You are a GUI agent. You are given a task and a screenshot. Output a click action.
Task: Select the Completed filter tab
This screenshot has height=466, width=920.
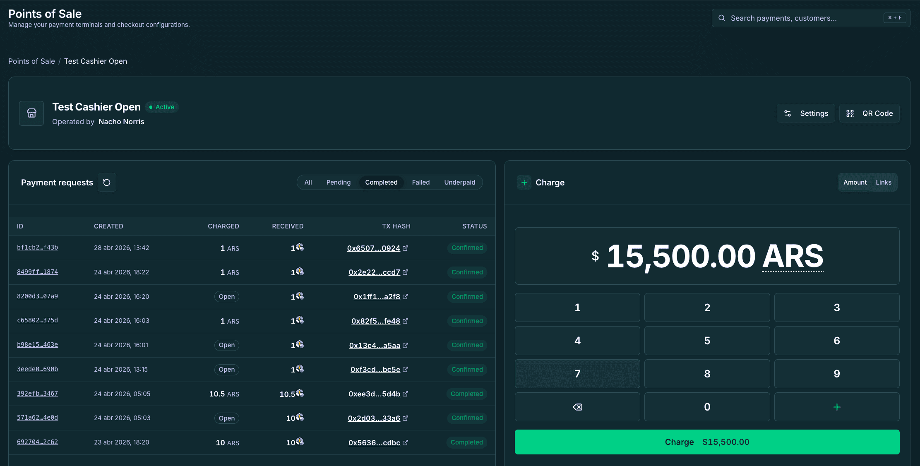(x=381, y=183)
